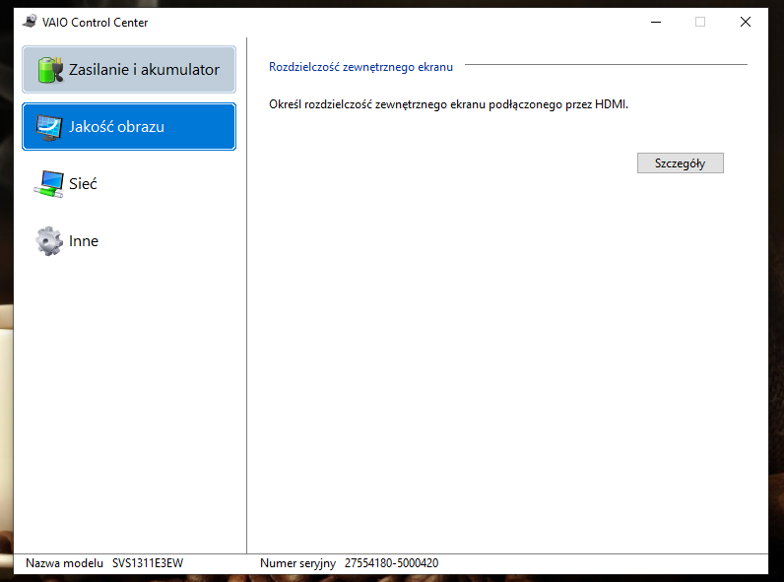
Task: Click the gear icon next to Inne
Action: pyautogui.click(x=49, y=241)
